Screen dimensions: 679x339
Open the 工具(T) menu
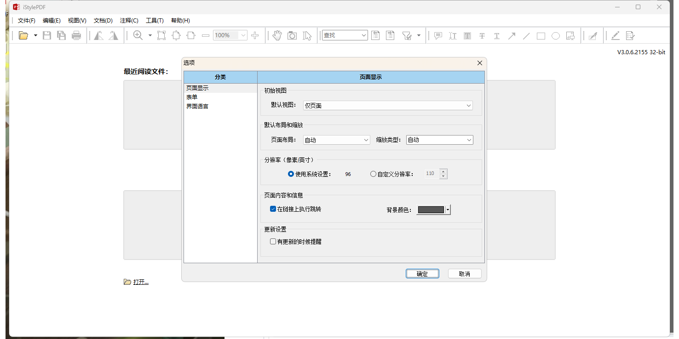pyautogui.click(x=155, y=21)
